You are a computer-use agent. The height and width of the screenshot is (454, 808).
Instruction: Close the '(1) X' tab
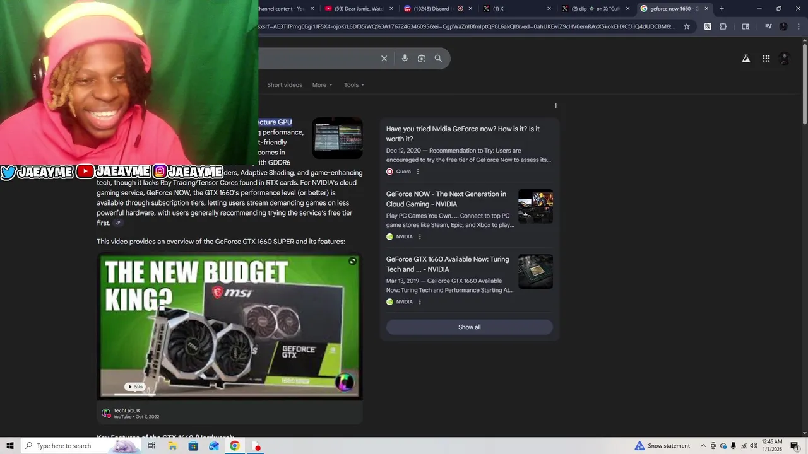tap(549, 8)
